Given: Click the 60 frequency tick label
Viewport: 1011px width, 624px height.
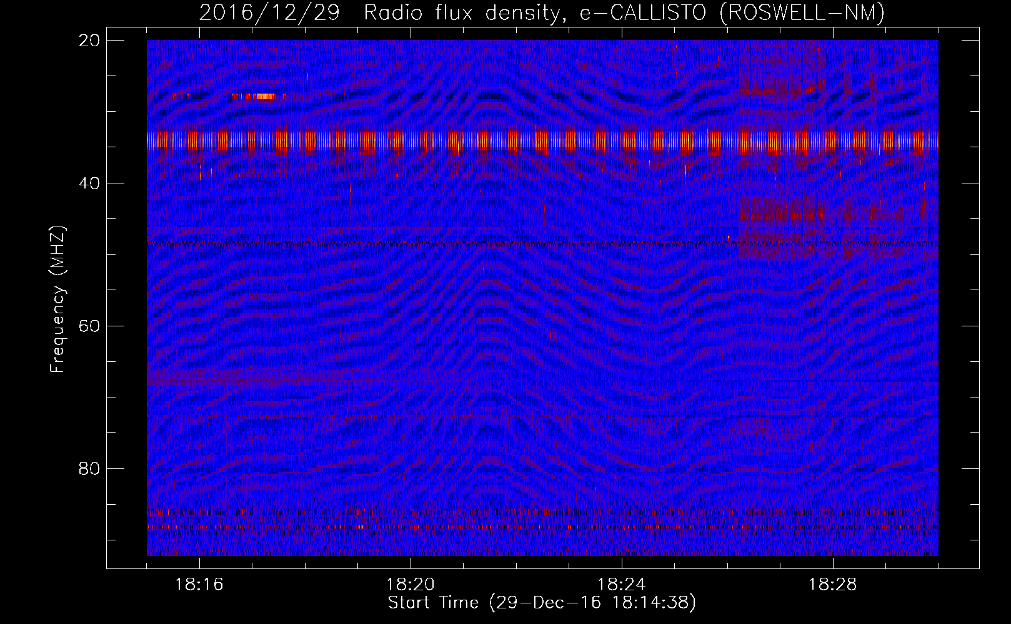Looking at the screenshot, I should pos(90,326).
